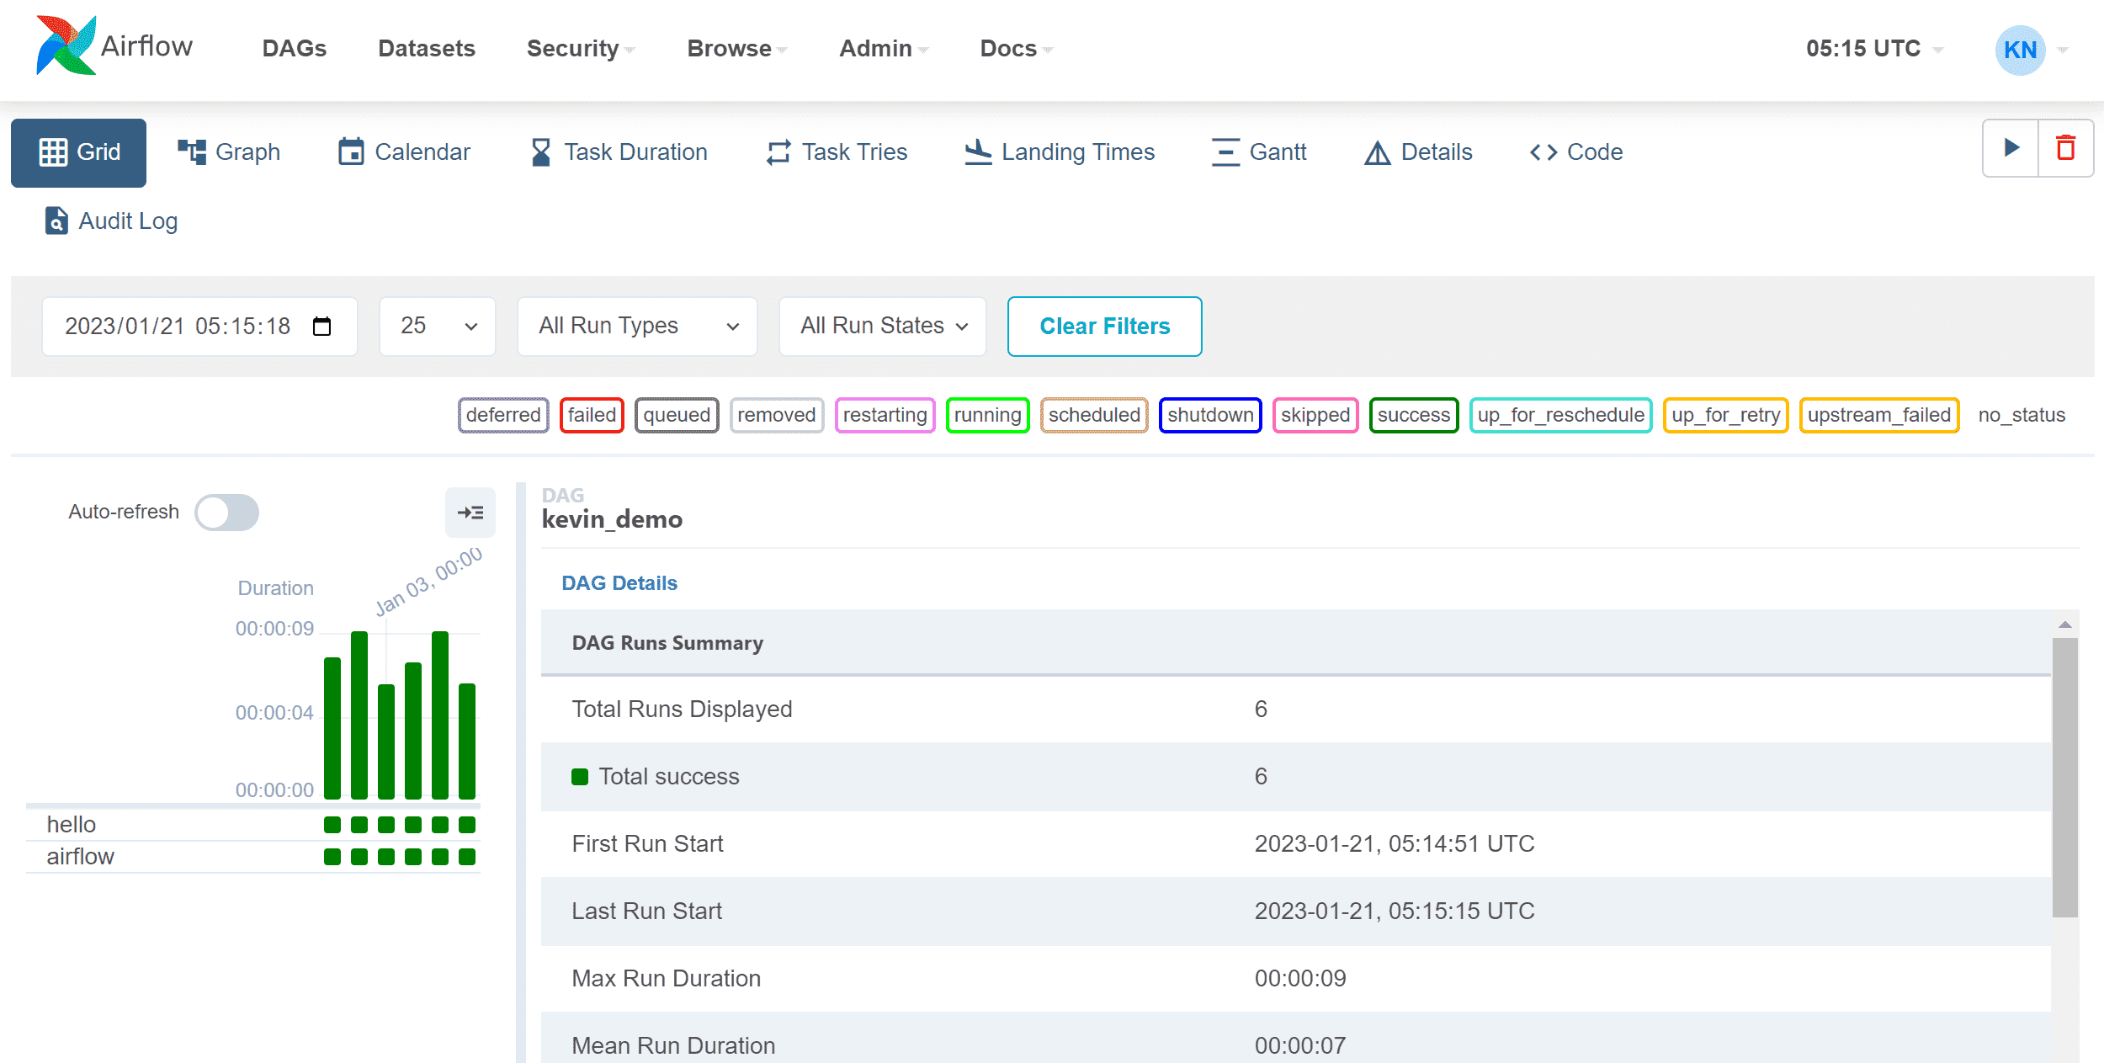Open the runs count dropdown showing 25

click(438, 327)
